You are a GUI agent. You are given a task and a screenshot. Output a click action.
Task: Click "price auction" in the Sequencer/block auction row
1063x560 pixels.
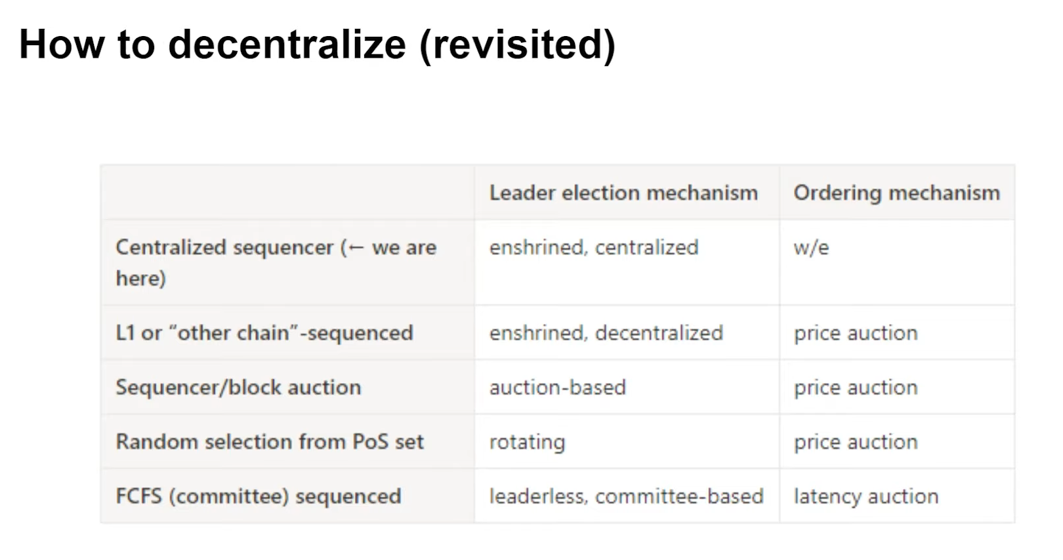click(x=856, y=388)
